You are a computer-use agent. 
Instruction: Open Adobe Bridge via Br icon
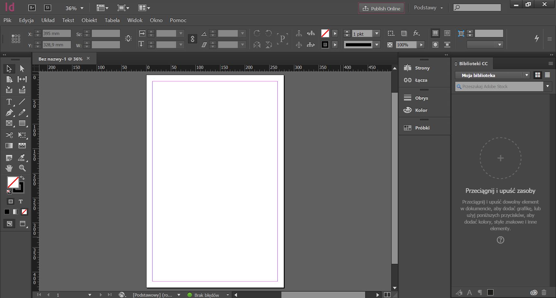(x=32, y=8)
